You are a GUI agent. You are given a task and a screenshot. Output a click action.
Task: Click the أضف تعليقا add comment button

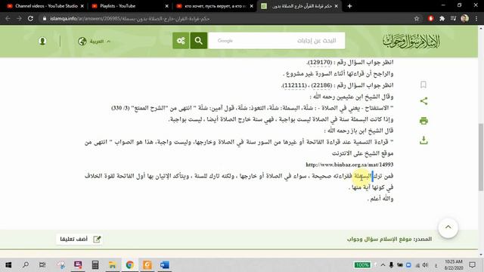pos(79,239)
